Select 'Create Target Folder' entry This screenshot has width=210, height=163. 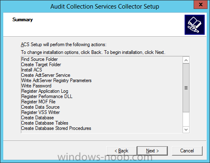[x=41, y=65]
